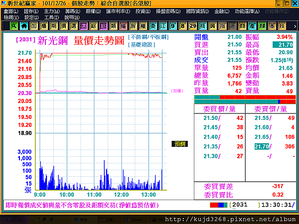The height and width of the screenshot is (224, 299).
Task: Open the 期權(O) menu
Action: coord(93,11)
